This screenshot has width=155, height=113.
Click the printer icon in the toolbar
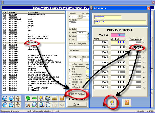pyautogui.click(x=48, y=98)
